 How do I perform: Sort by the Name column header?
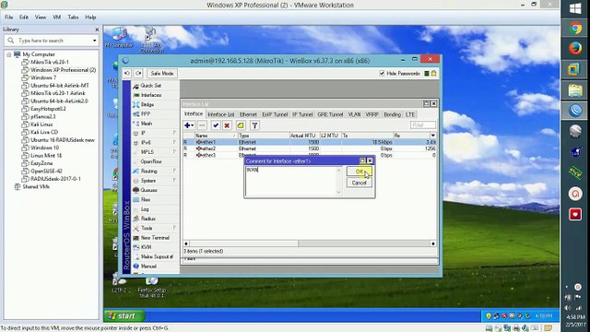(x=216, y=136)
